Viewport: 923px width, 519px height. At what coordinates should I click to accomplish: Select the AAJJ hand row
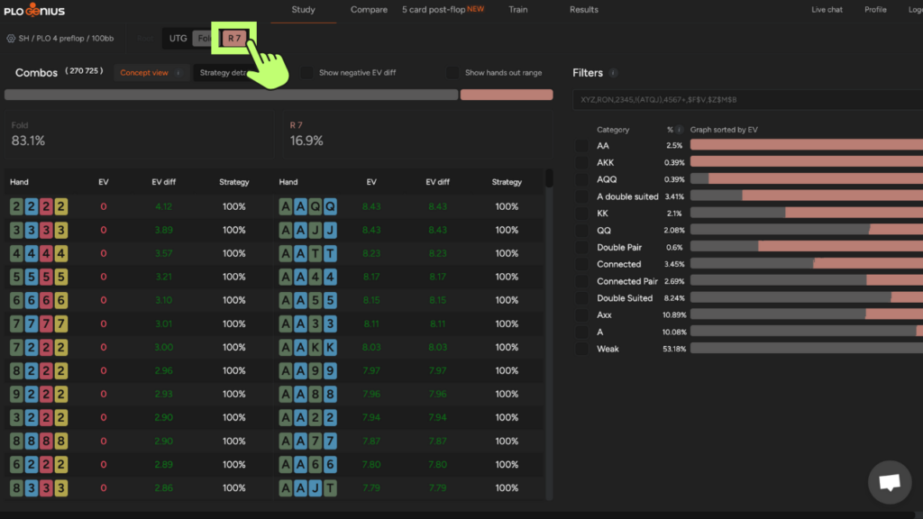tap(409, 230)
